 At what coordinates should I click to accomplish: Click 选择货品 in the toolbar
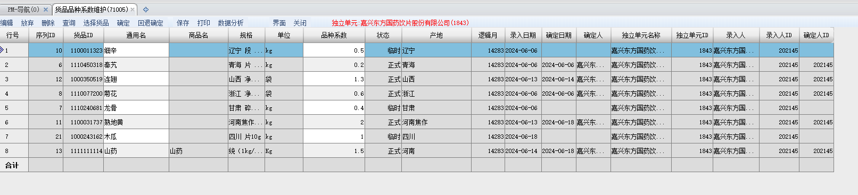click(x=96, y=23)
